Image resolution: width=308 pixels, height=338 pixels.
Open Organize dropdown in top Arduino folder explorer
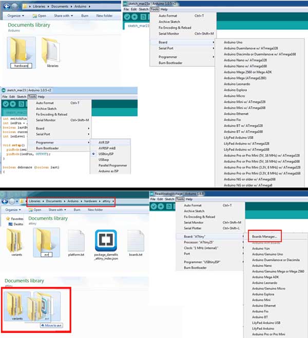pos(15,16)
